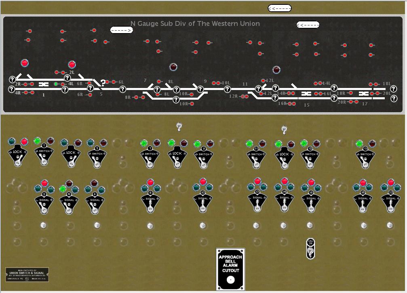Click the green left lamp above signal 4

click(x=62, y=189)
